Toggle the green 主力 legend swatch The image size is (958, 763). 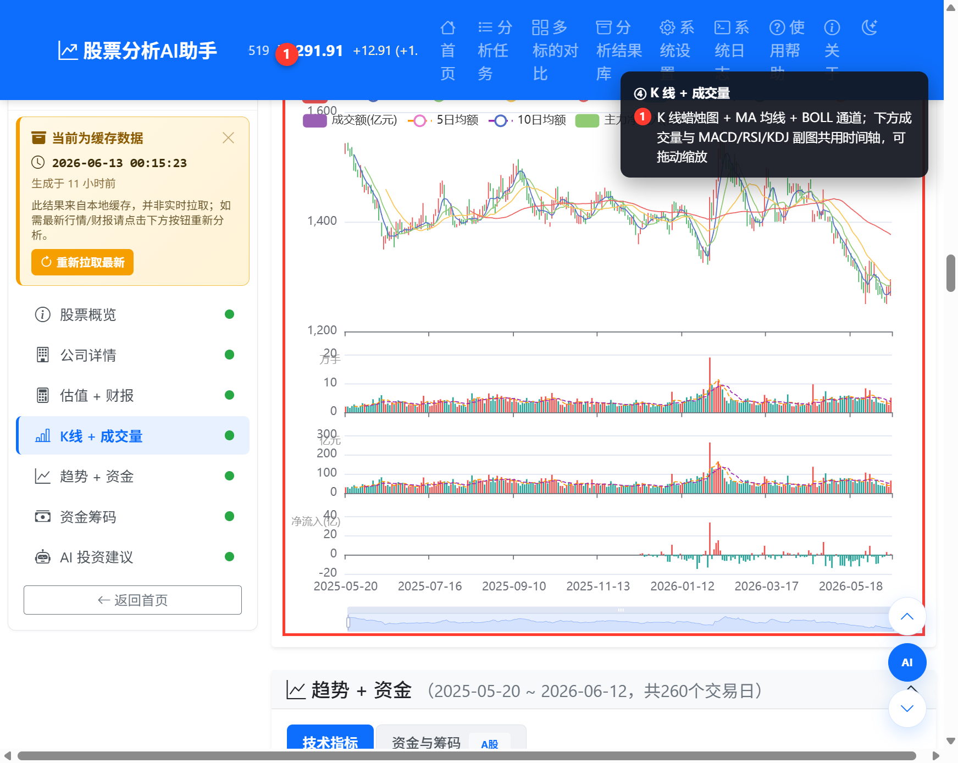tap(587, 120)
